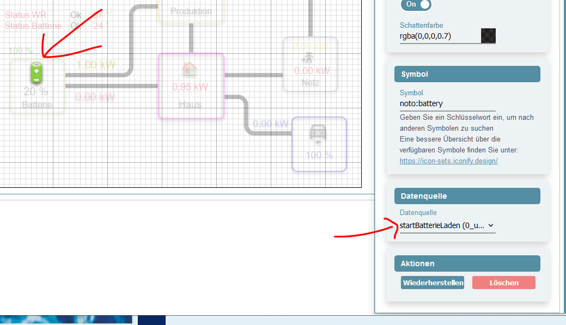Click the Symbol noto:battery input field
Screen dimensions: 566x325
[447, 104]
